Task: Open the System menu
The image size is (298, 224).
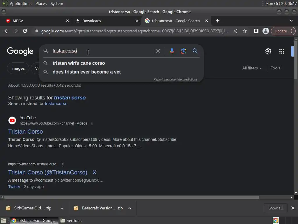Action: 57,3
